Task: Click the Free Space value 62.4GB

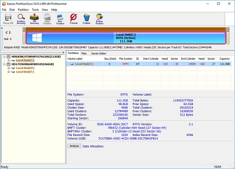Action: coord(188,104)
